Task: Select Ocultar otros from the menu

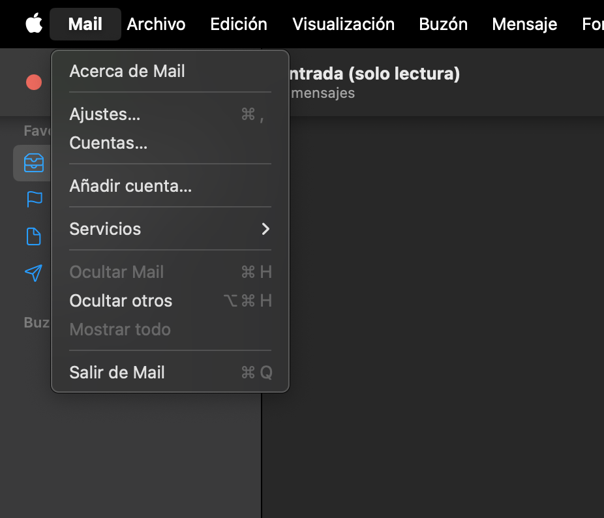Action: click(x=120, y=301)
